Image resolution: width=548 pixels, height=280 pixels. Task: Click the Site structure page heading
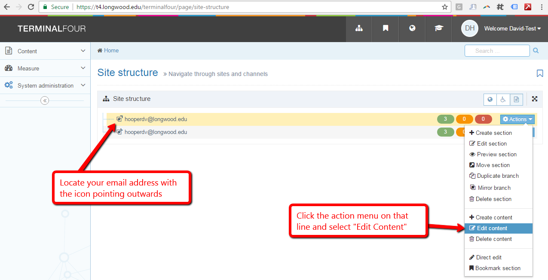tap(128, 73)
